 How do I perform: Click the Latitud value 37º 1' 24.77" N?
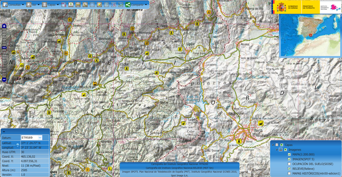click(31, 143)
